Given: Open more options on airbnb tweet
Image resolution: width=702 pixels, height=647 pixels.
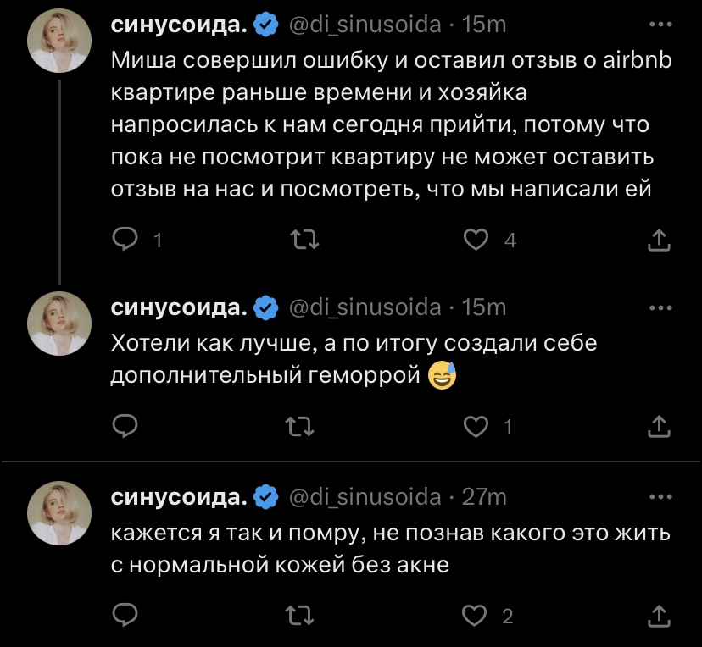Looking at the screenshot, I should click(659, 25).
